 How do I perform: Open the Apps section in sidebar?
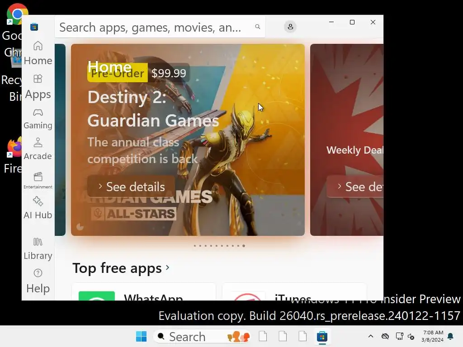coord(38,87)
